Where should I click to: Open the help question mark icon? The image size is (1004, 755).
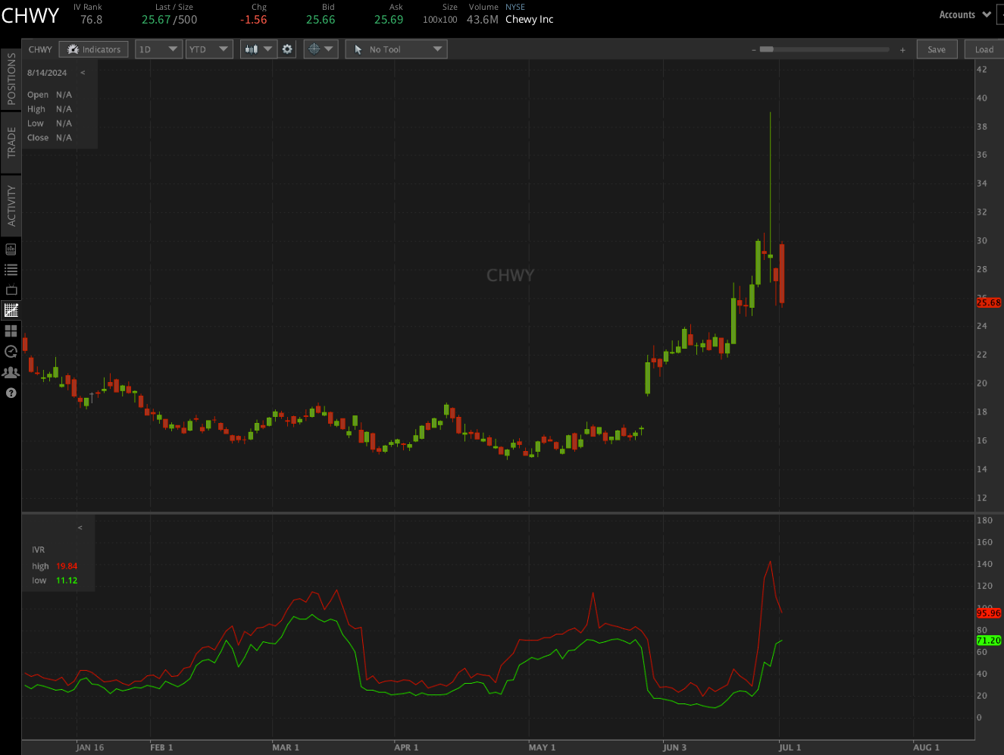[11, 393]
